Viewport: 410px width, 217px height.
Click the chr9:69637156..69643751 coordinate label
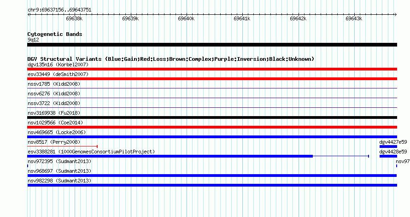coord(59,10)
